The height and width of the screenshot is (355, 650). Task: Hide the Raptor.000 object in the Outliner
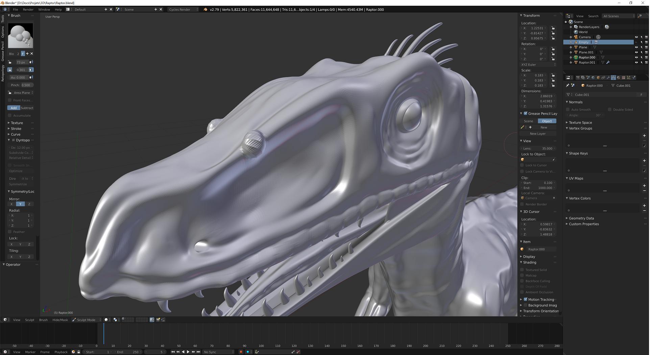[636, 57]
